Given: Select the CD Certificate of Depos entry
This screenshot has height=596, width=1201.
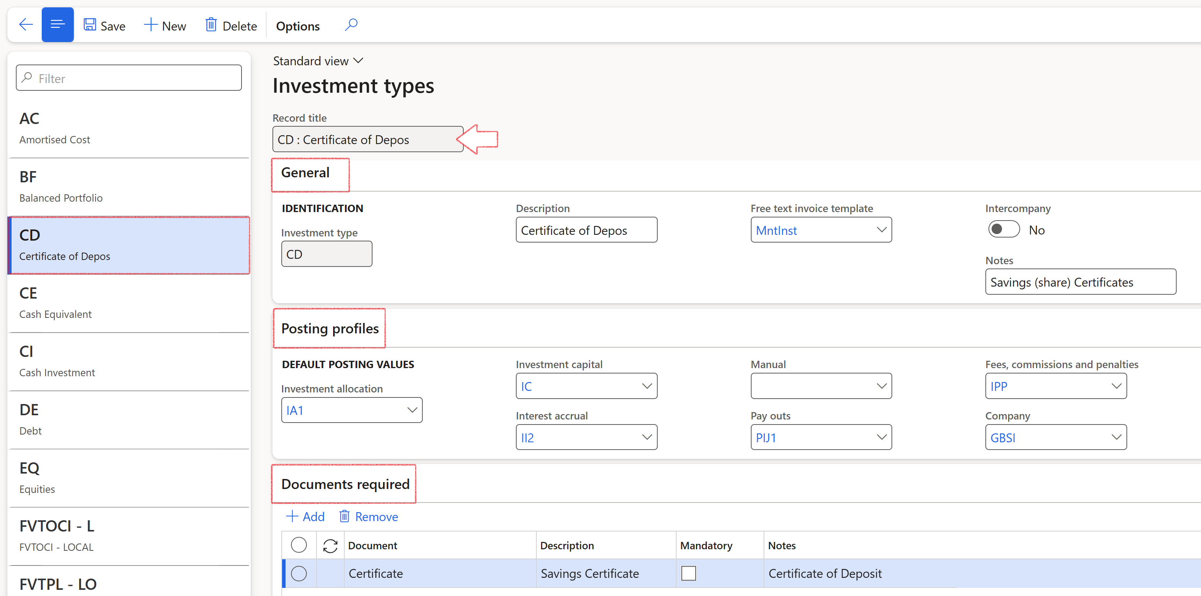Looking at the screenshot, I should [x=129, y=245].
